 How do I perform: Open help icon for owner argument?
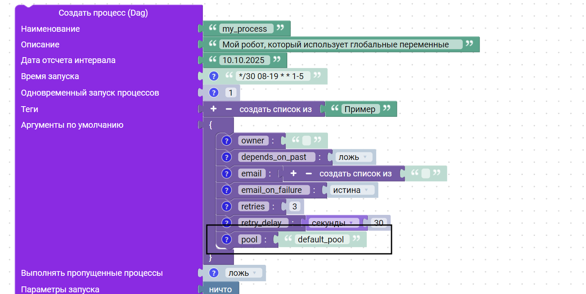[227, 141]
